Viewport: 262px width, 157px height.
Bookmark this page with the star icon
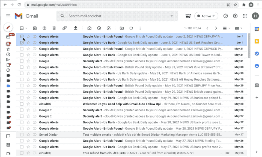[x=235, y=5]
